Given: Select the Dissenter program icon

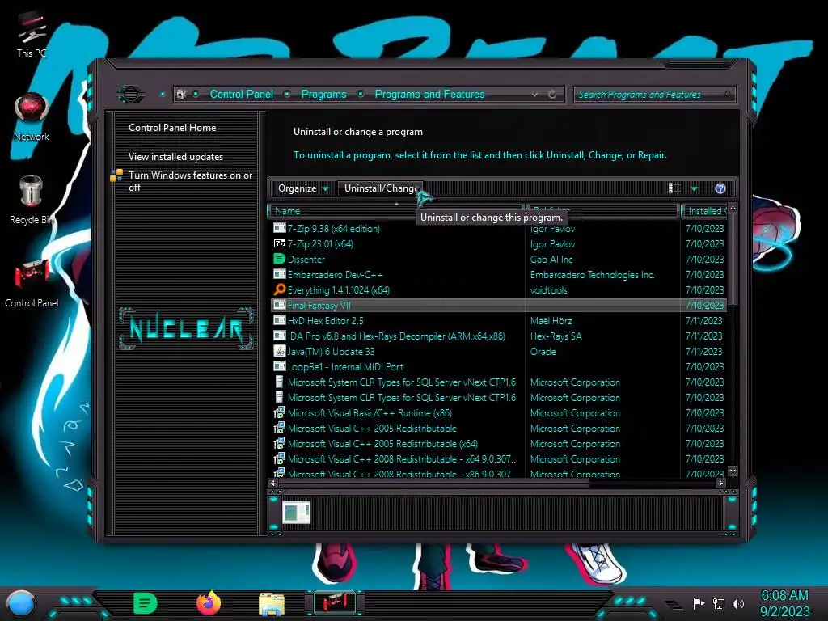Looking at the screenshot, I should pos(279,260).
